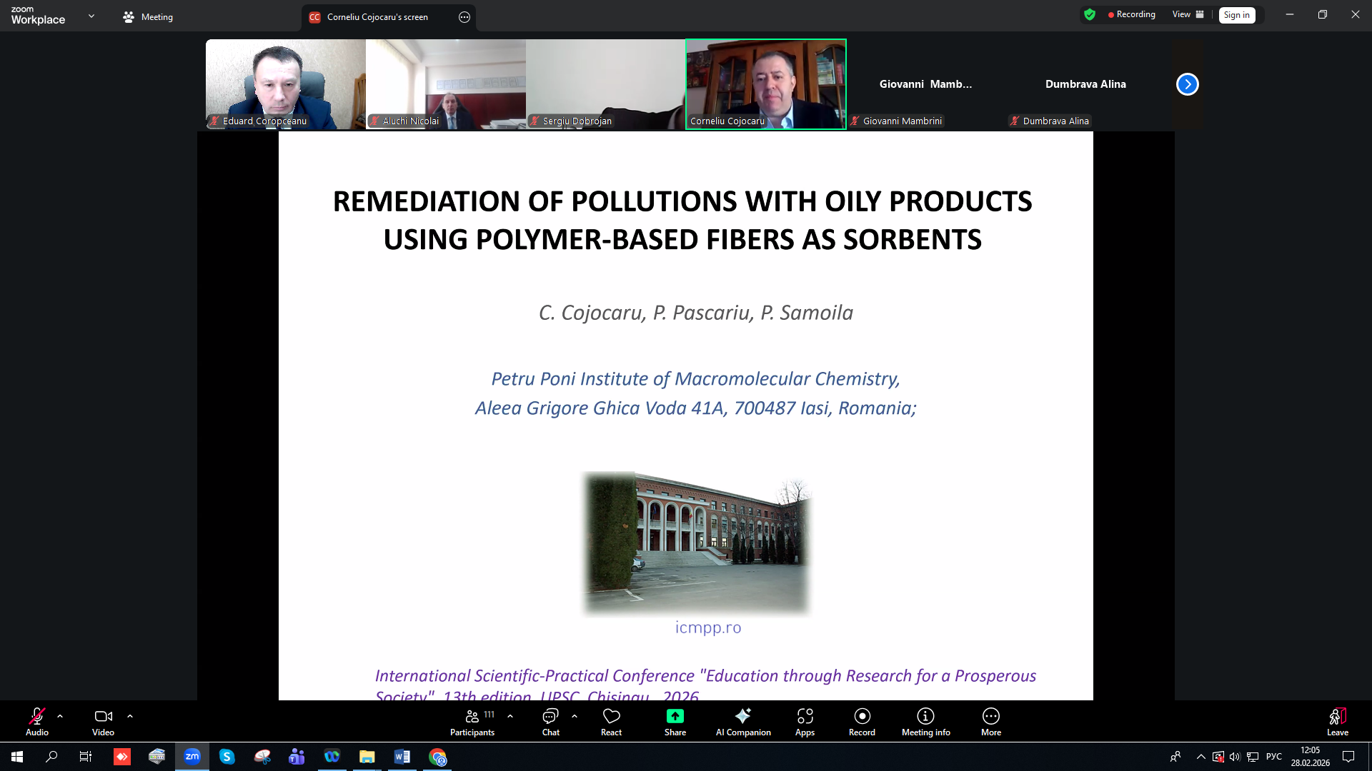Click the Leave meeting button
The image size is (1372, 771).
tap(1337, 721)
